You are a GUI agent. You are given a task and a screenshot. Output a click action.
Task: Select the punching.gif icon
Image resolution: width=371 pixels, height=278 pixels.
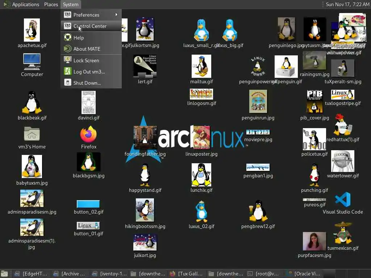[314, 175]
